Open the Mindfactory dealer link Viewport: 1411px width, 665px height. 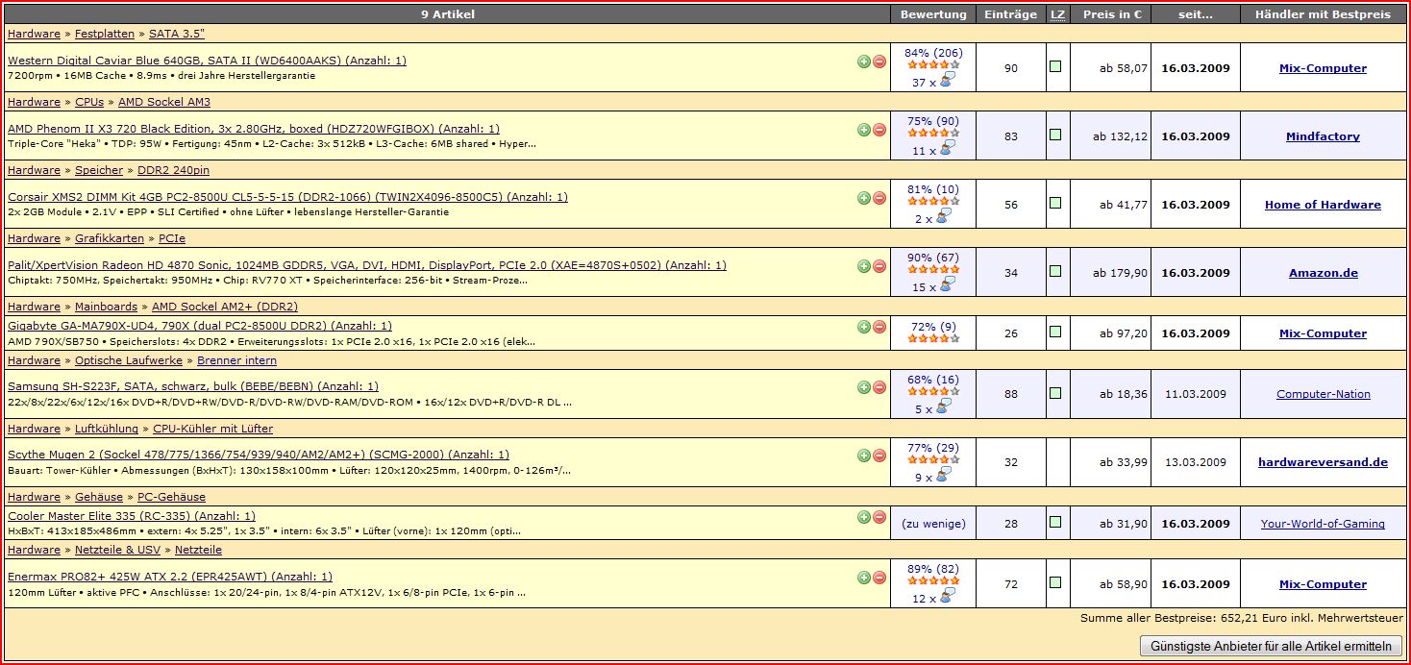tap(1323, 136)
